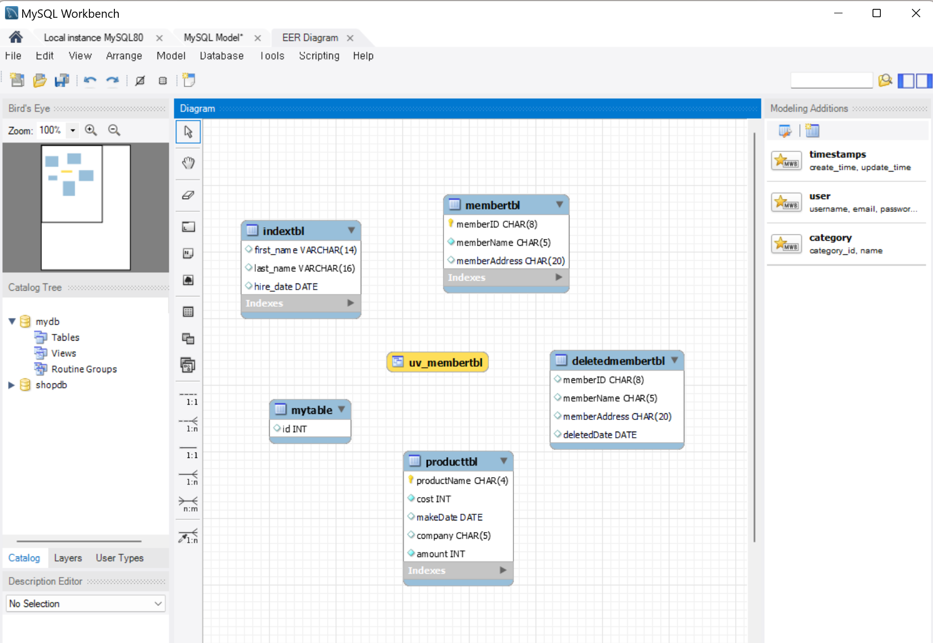Choose the n:m relationship tool
Viewport: 933px width, 643px height.
tap(189, 505)
